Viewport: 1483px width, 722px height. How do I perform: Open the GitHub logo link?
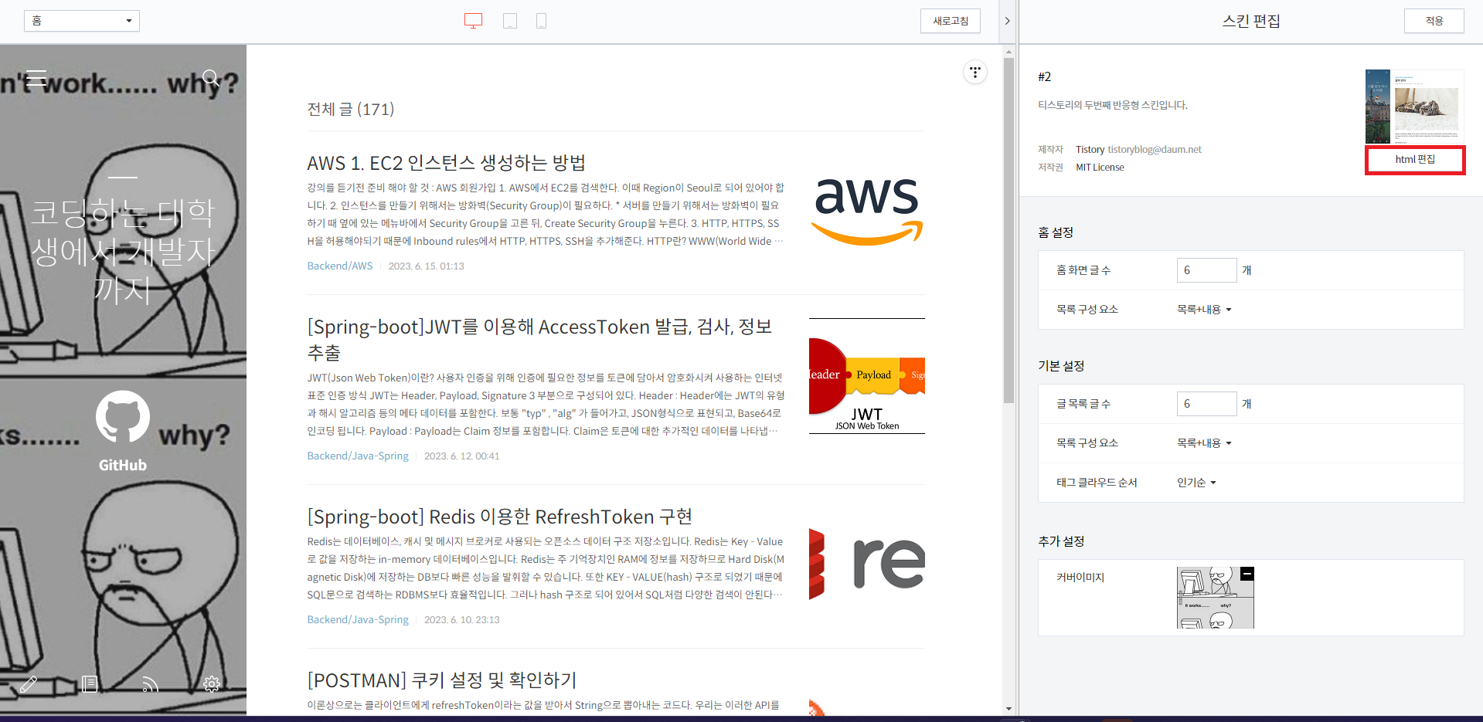122,416
